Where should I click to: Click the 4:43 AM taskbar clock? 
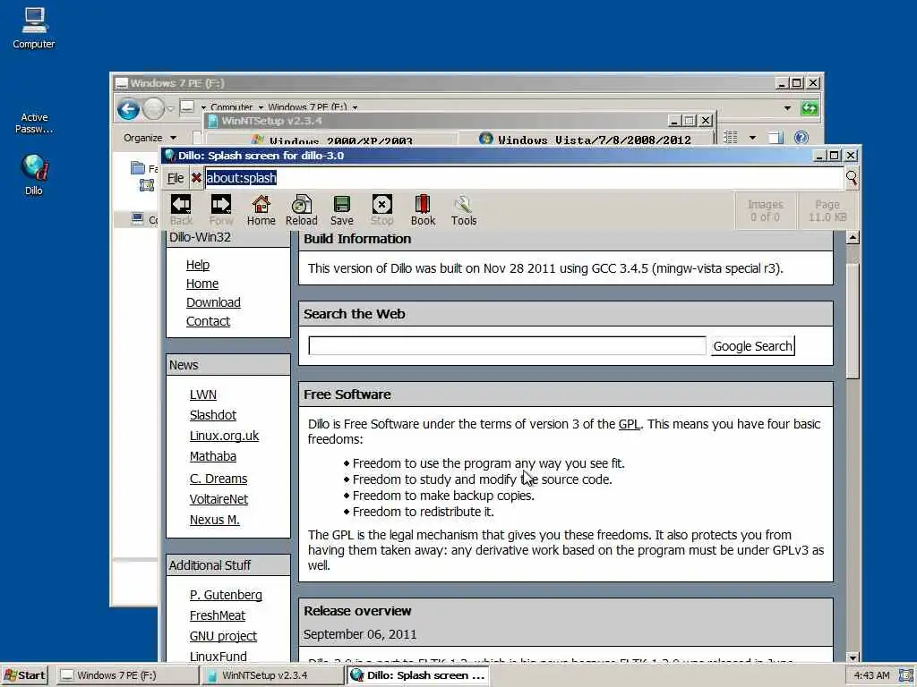(871, 675)
